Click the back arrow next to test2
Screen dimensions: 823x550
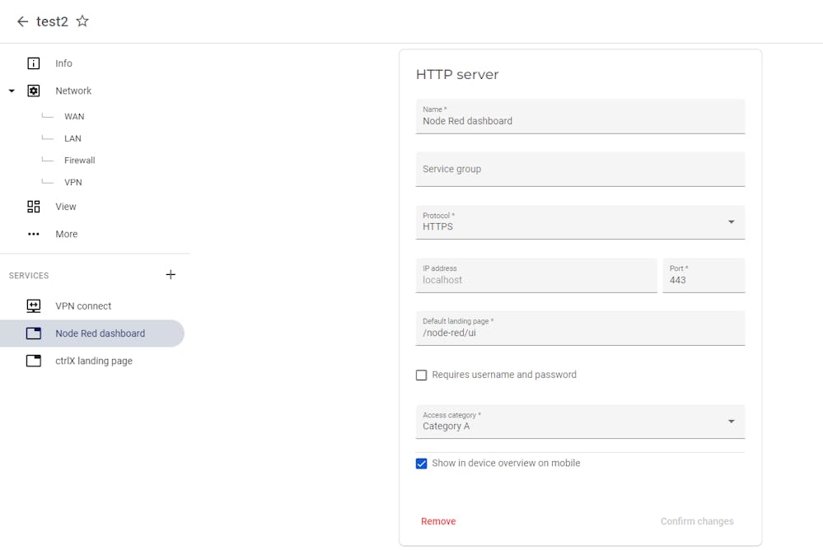point(22,21)
